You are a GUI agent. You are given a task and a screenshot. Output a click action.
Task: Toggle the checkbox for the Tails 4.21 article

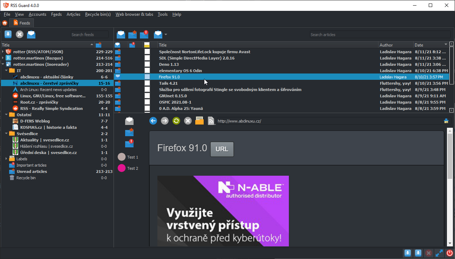(147, 83)
